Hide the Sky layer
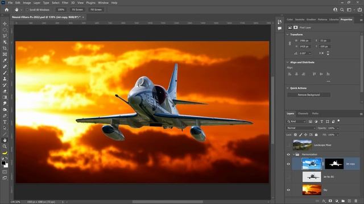The height and width of the screenshot is (204, 364). [x=288, y=190]
